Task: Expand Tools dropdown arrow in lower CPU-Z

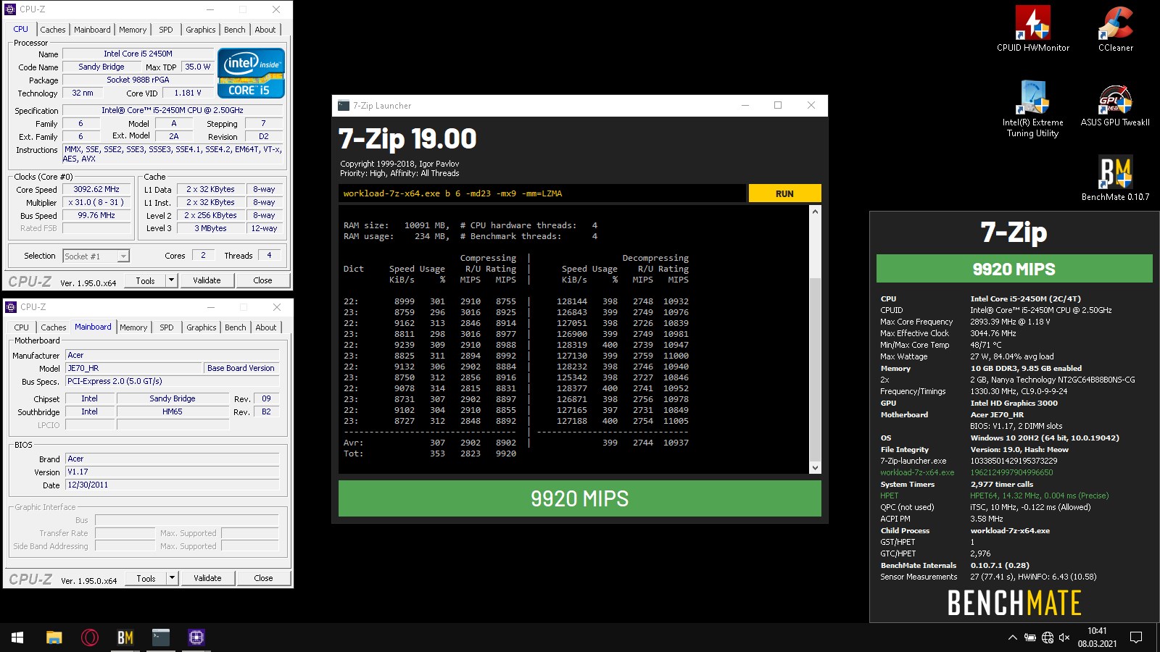Action: tap(172, 578)
